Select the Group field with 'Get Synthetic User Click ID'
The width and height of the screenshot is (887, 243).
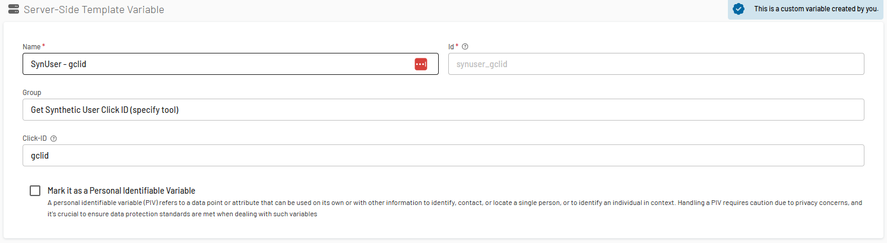pos(444,110)
